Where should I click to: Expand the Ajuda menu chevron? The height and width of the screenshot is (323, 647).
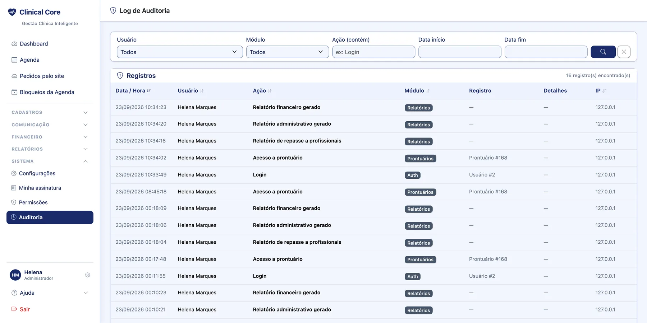pos(86,293)
